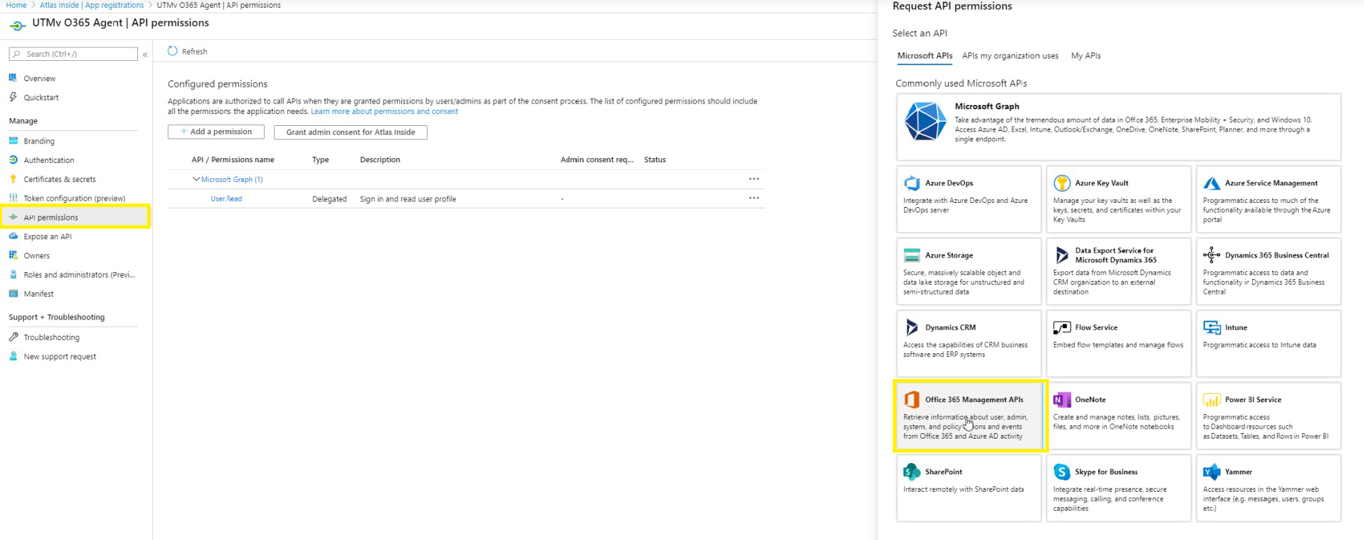The height and width of the screenshot is (540, 1364).
Task: Select the Branding icon in sidebar
Action: [x=13, y=141]
